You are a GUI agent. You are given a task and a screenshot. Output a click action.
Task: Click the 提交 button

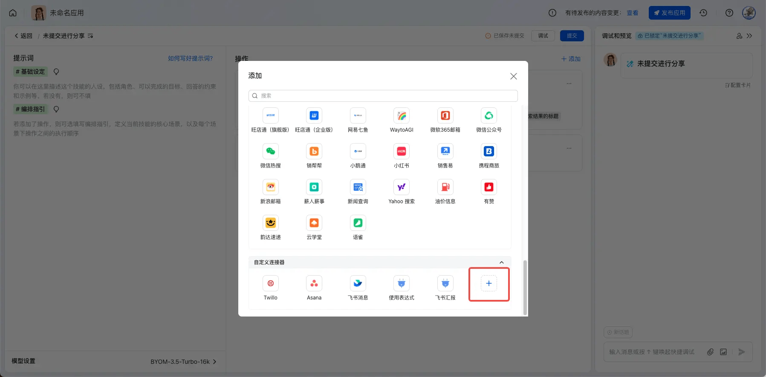tap(572, 36)
